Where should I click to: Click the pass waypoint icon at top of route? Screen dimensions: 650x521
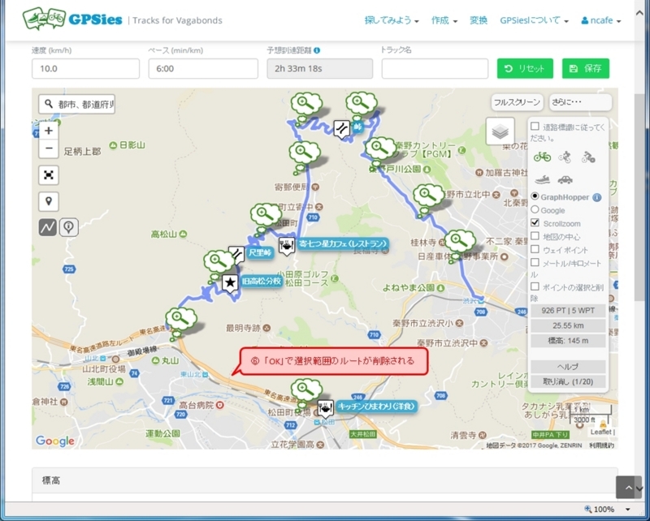click(342, 129)
